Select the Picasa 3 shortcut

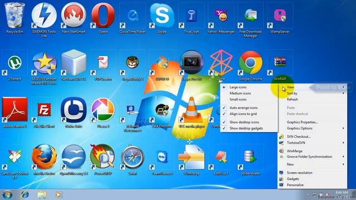103,110
